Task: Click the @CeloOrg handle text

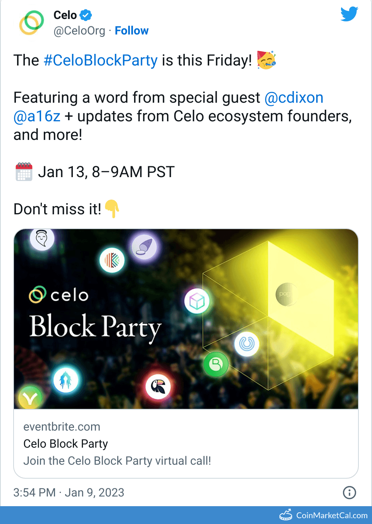Action: [x=79, y=31]
